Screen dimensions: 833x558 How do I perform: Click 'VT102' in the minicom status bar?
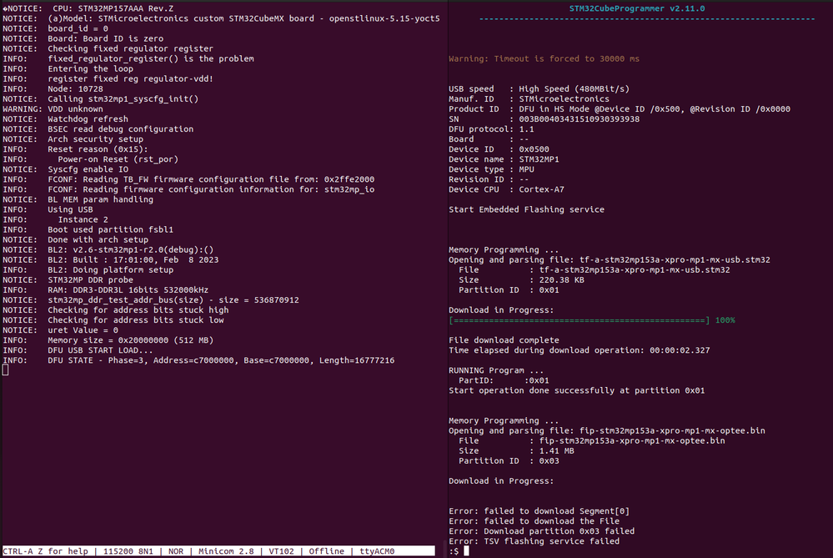click(282, 551)
